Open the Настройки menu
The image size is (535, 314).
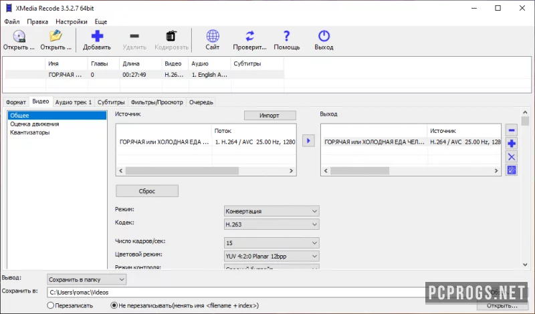(x=72, y=21)
